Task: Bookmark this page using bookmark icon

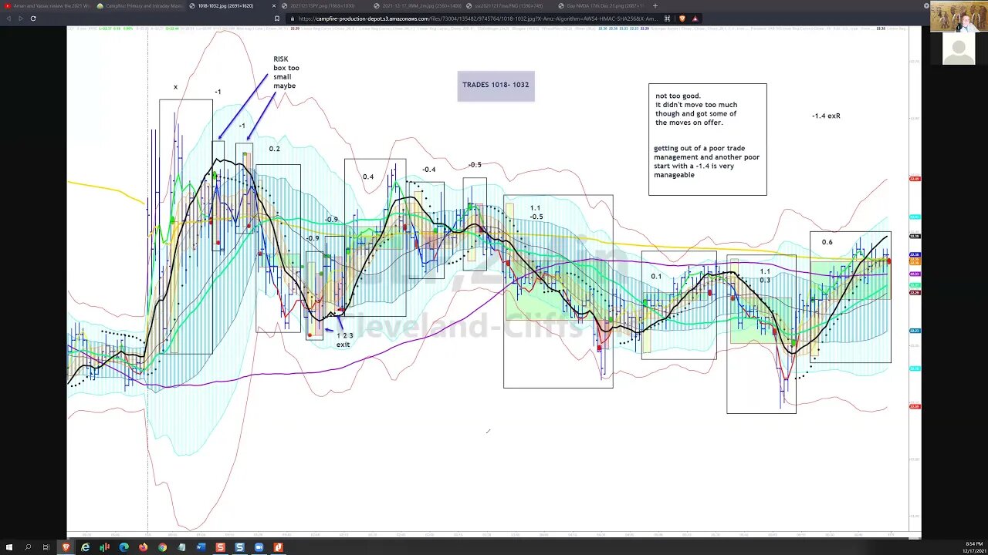Action: 277,18
